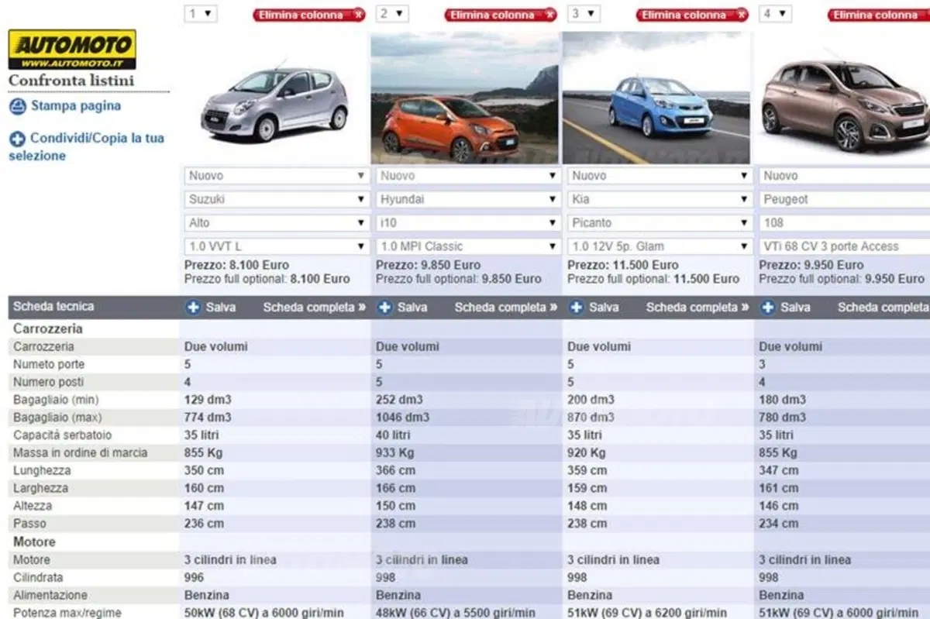Click the brown Peugeot 108 photo

[843, 98]
